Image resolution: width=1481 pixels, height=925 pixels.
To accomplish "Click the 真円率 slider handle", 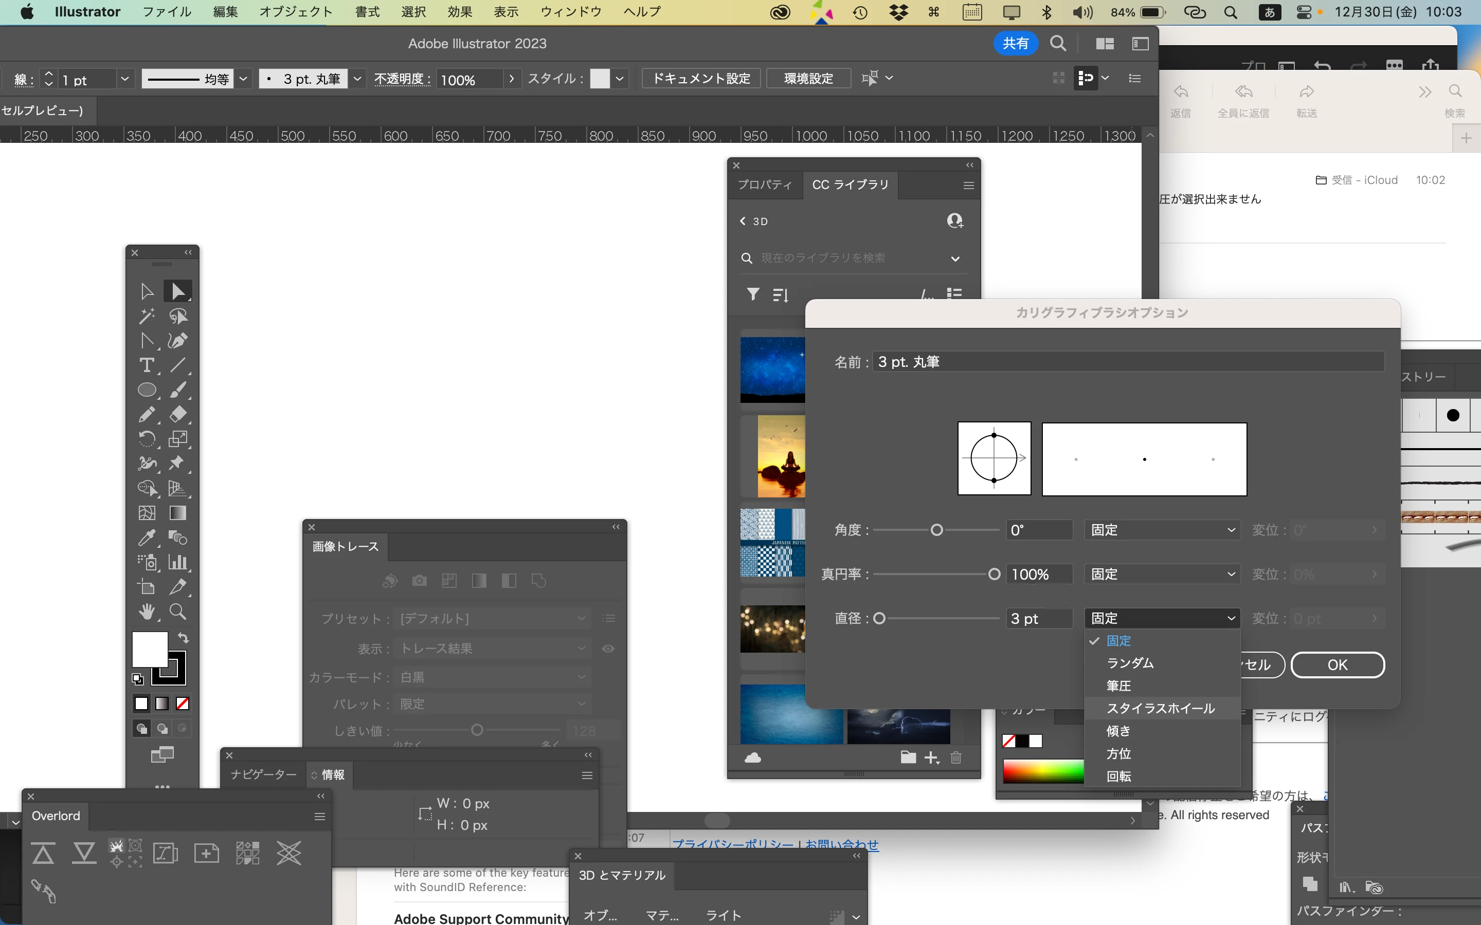I will click(994, 574).
